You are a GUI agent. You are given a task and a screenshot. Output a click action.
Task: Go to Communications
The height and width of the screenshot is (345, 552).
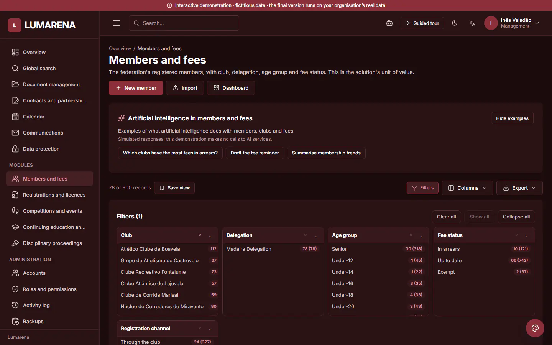point(49,133)
